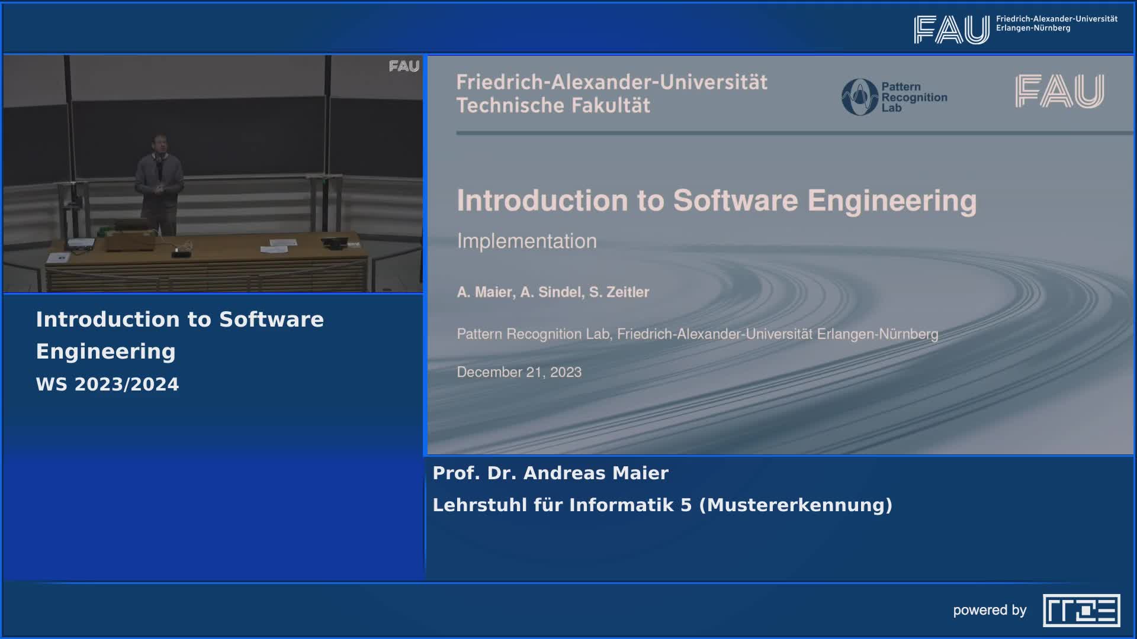The image size is (1137, 639).
Task: Click 'Friedrich-Alexander-Universität Erlangen-Nürnberg' header text
Action: 1056,24
